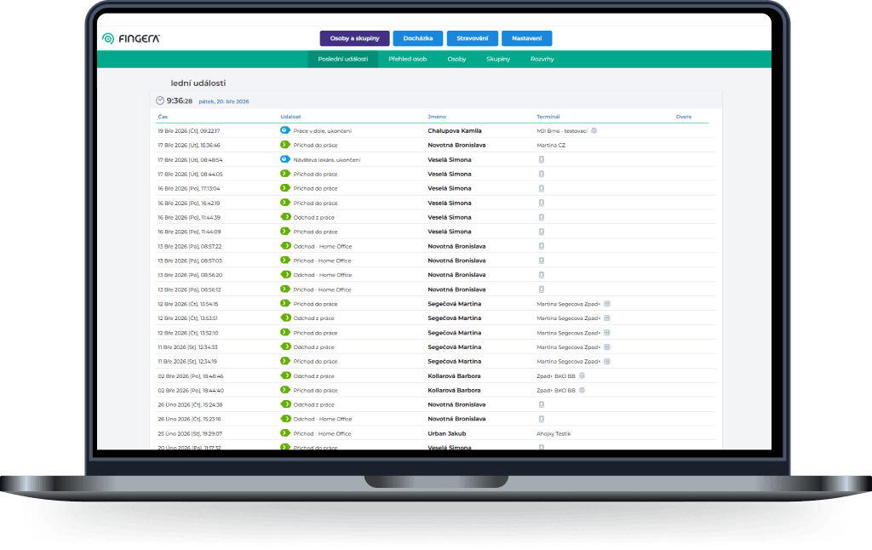This screenshot has width=872, height=550.
Task: Sort events by the Událost column header
Action: 290,116
